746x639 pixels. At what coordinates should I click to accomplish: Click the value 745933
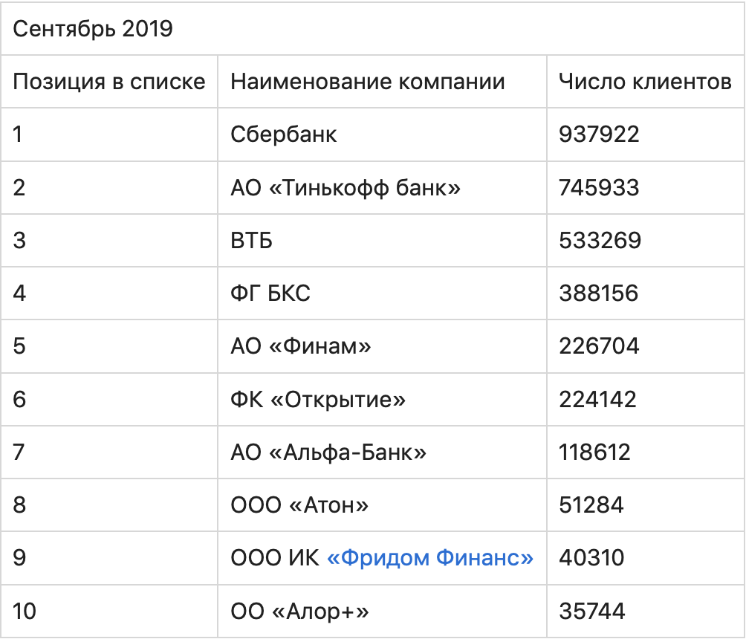pos(599,187)
